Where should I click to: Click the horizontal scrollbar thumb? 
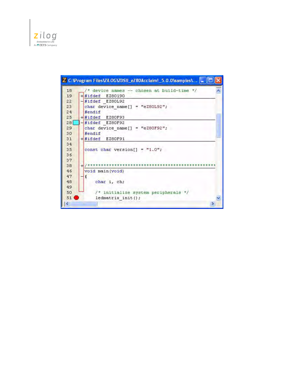click(84, 204)
